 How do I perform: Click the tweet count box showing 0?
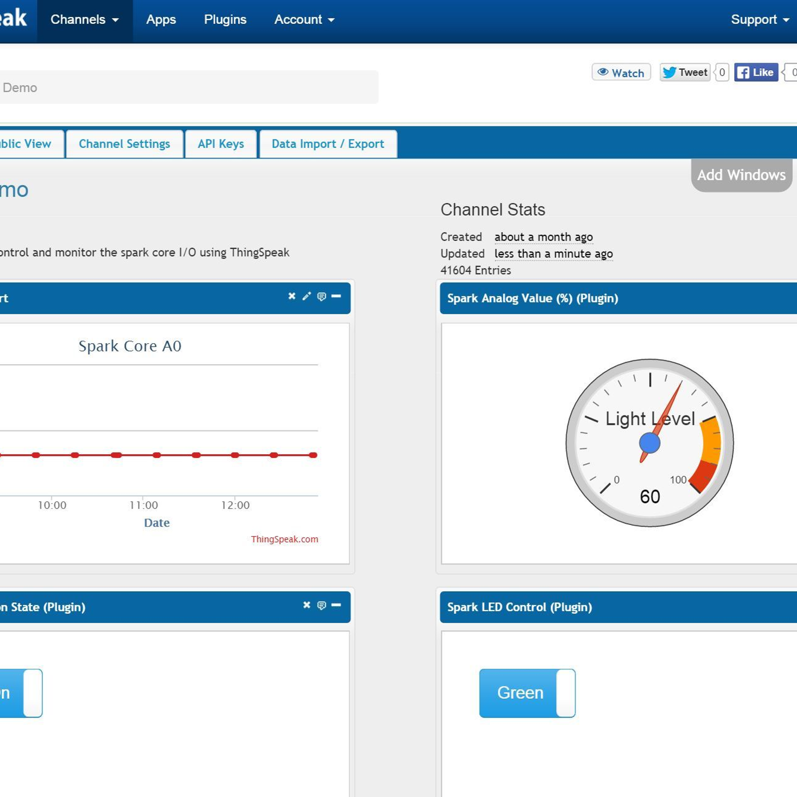pyautogui.click(x=722, y=72)
